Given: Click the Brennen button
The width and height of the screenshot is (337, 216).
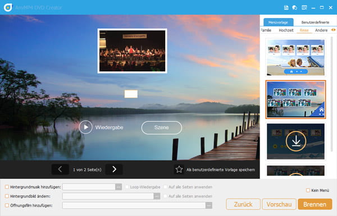Looking at the screenshot, I should click(315, 204).
